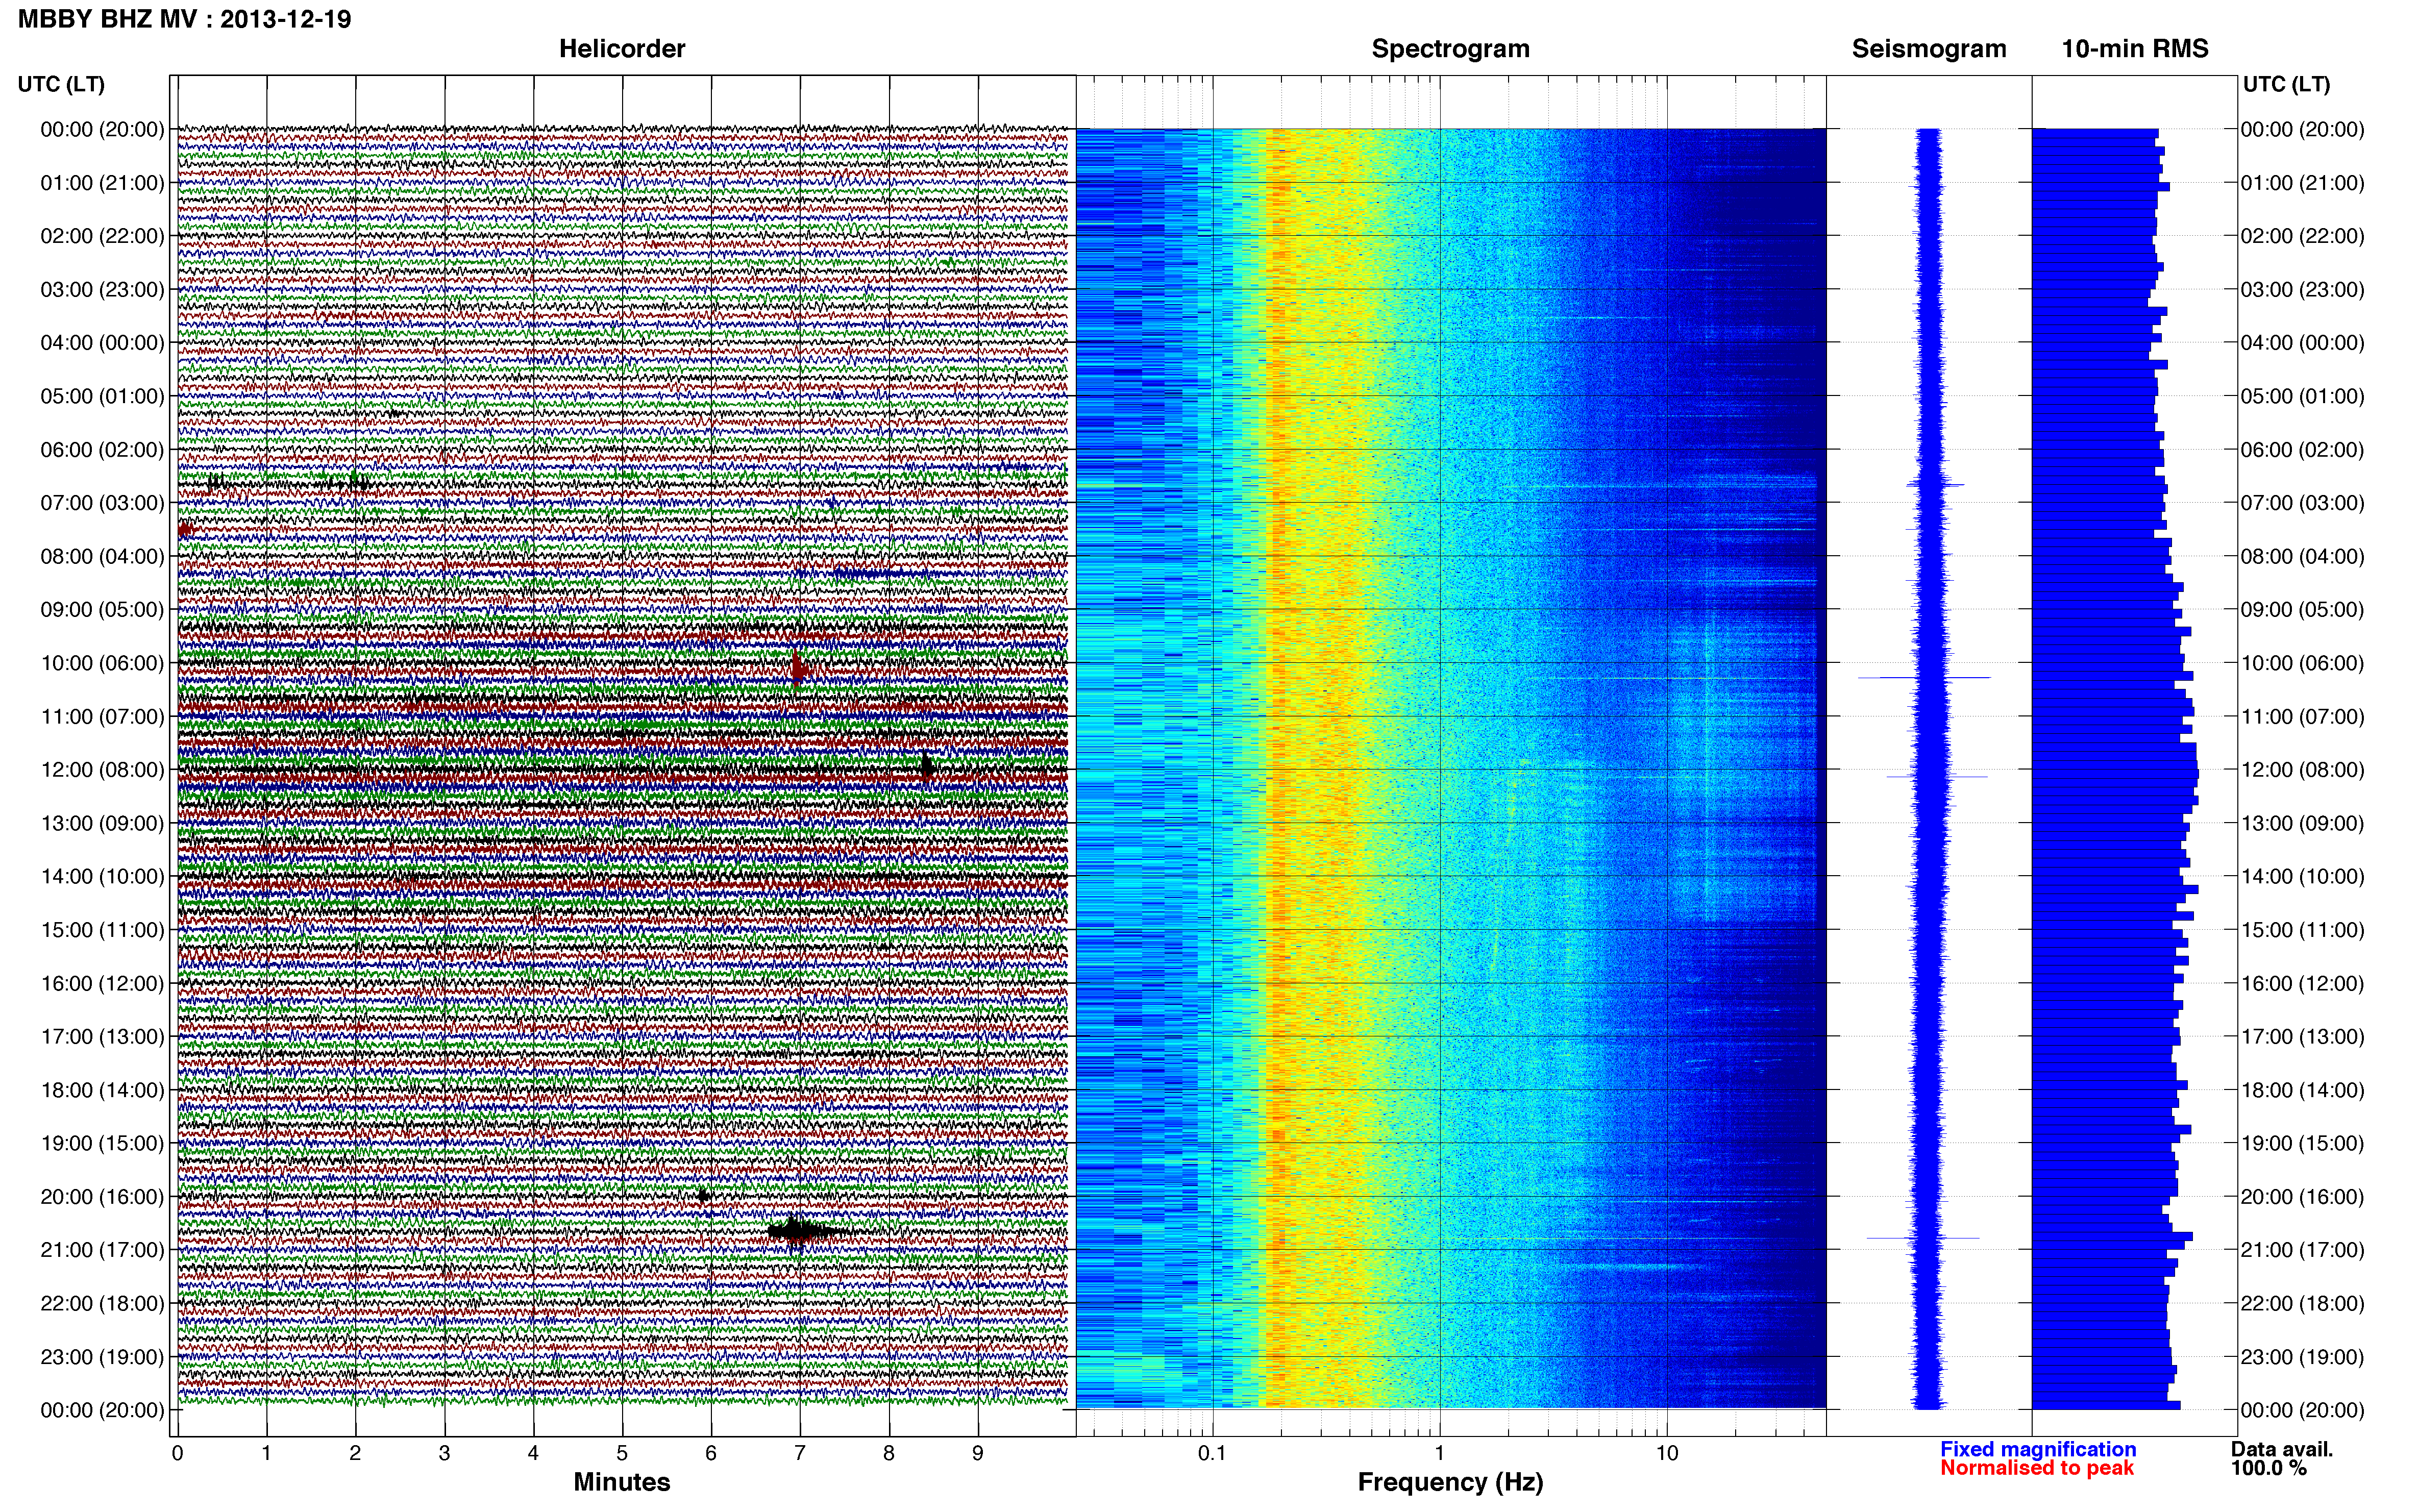Click the seismogram spike near 20:50
The image size is (2419, 1512).
[1923, 1238]
